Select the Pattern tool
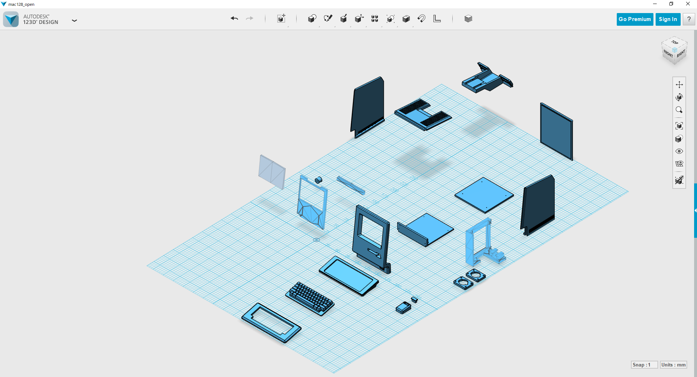This screenshot has width=697, height=377. (x=375, y=19)
